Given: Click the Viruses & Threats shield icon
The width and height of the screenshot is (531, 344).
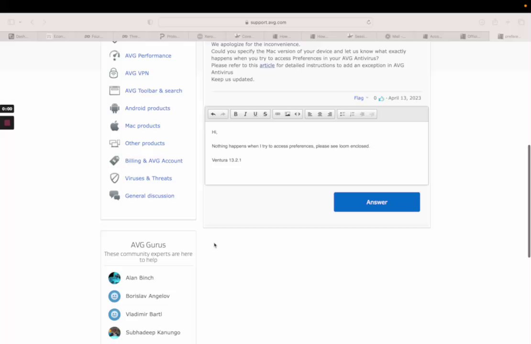Looking at the screenshot, I should click(114, 178).
